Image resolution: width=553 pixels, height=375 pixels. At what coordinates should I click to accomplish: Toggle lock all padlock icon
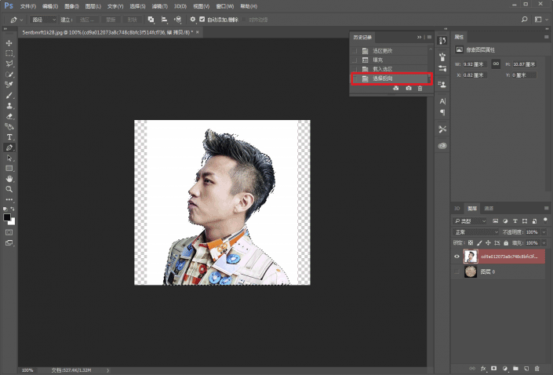tap(506, 242)
